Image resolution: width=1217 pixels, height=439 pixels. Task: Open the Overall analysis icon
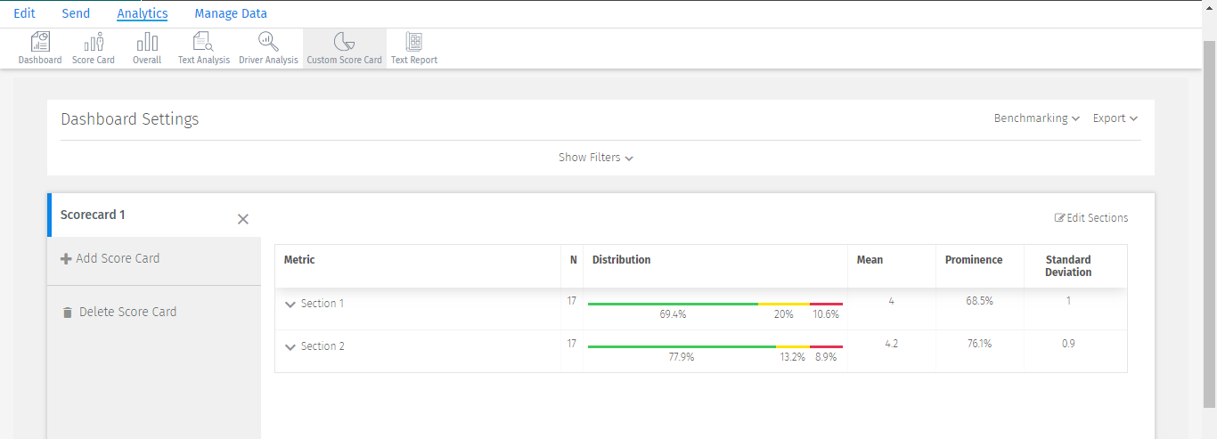147,42
